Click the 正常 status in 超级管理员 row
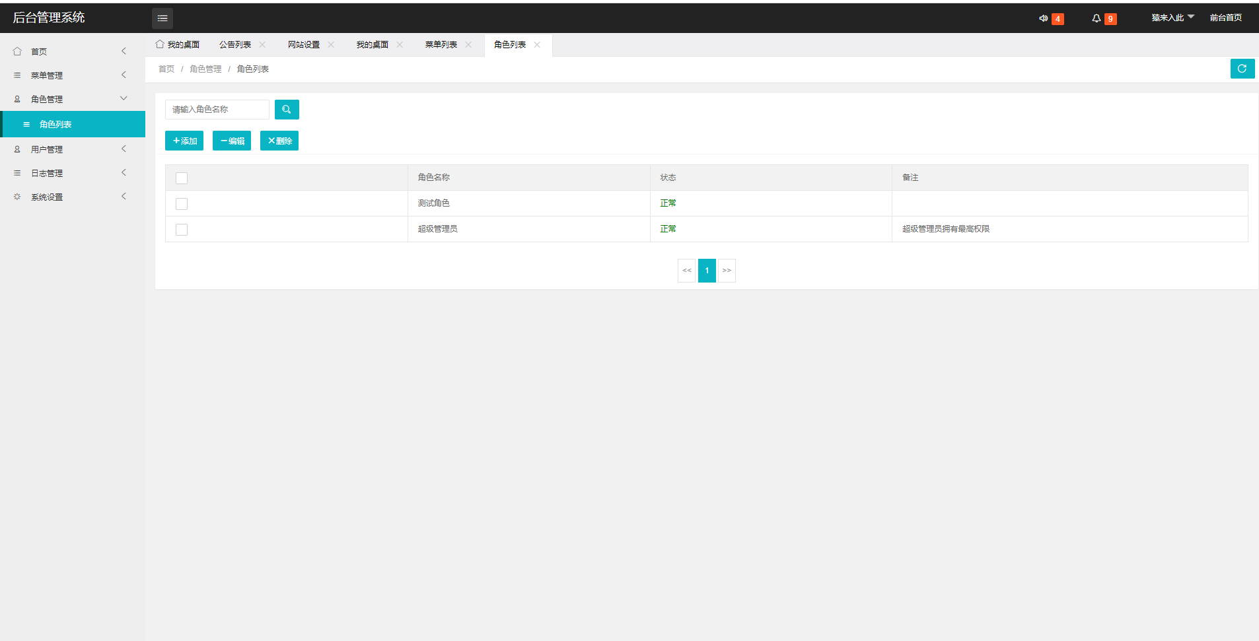Screen dimensions: 1259x641 point(668,229)
